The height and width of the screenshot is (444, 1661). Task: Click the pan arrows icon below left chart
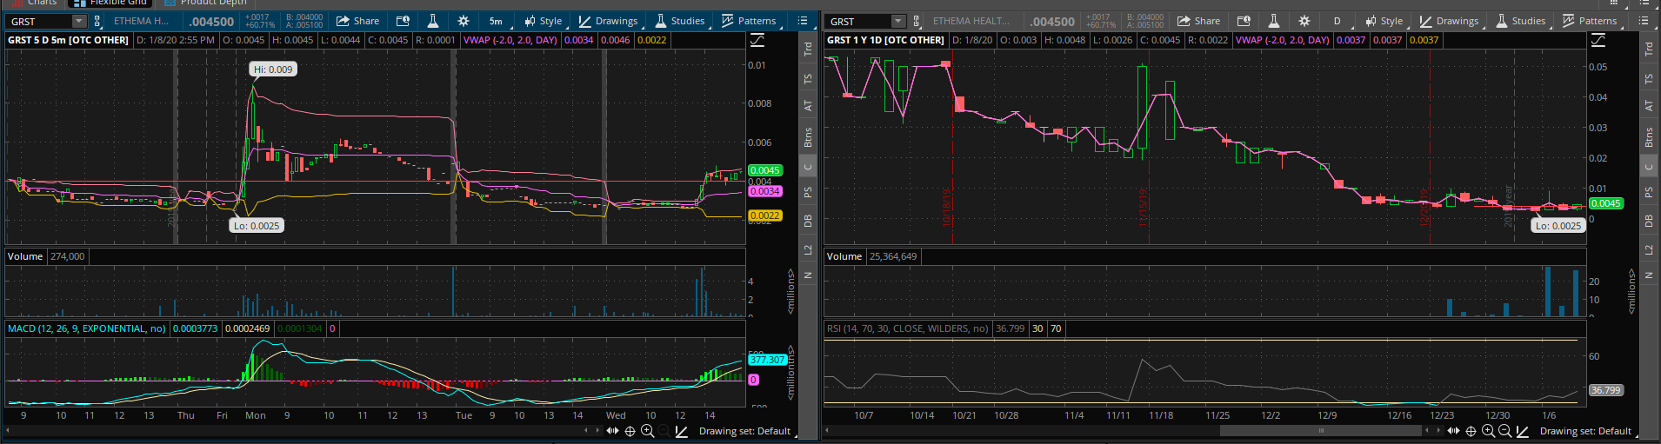(x=612, y=431)
